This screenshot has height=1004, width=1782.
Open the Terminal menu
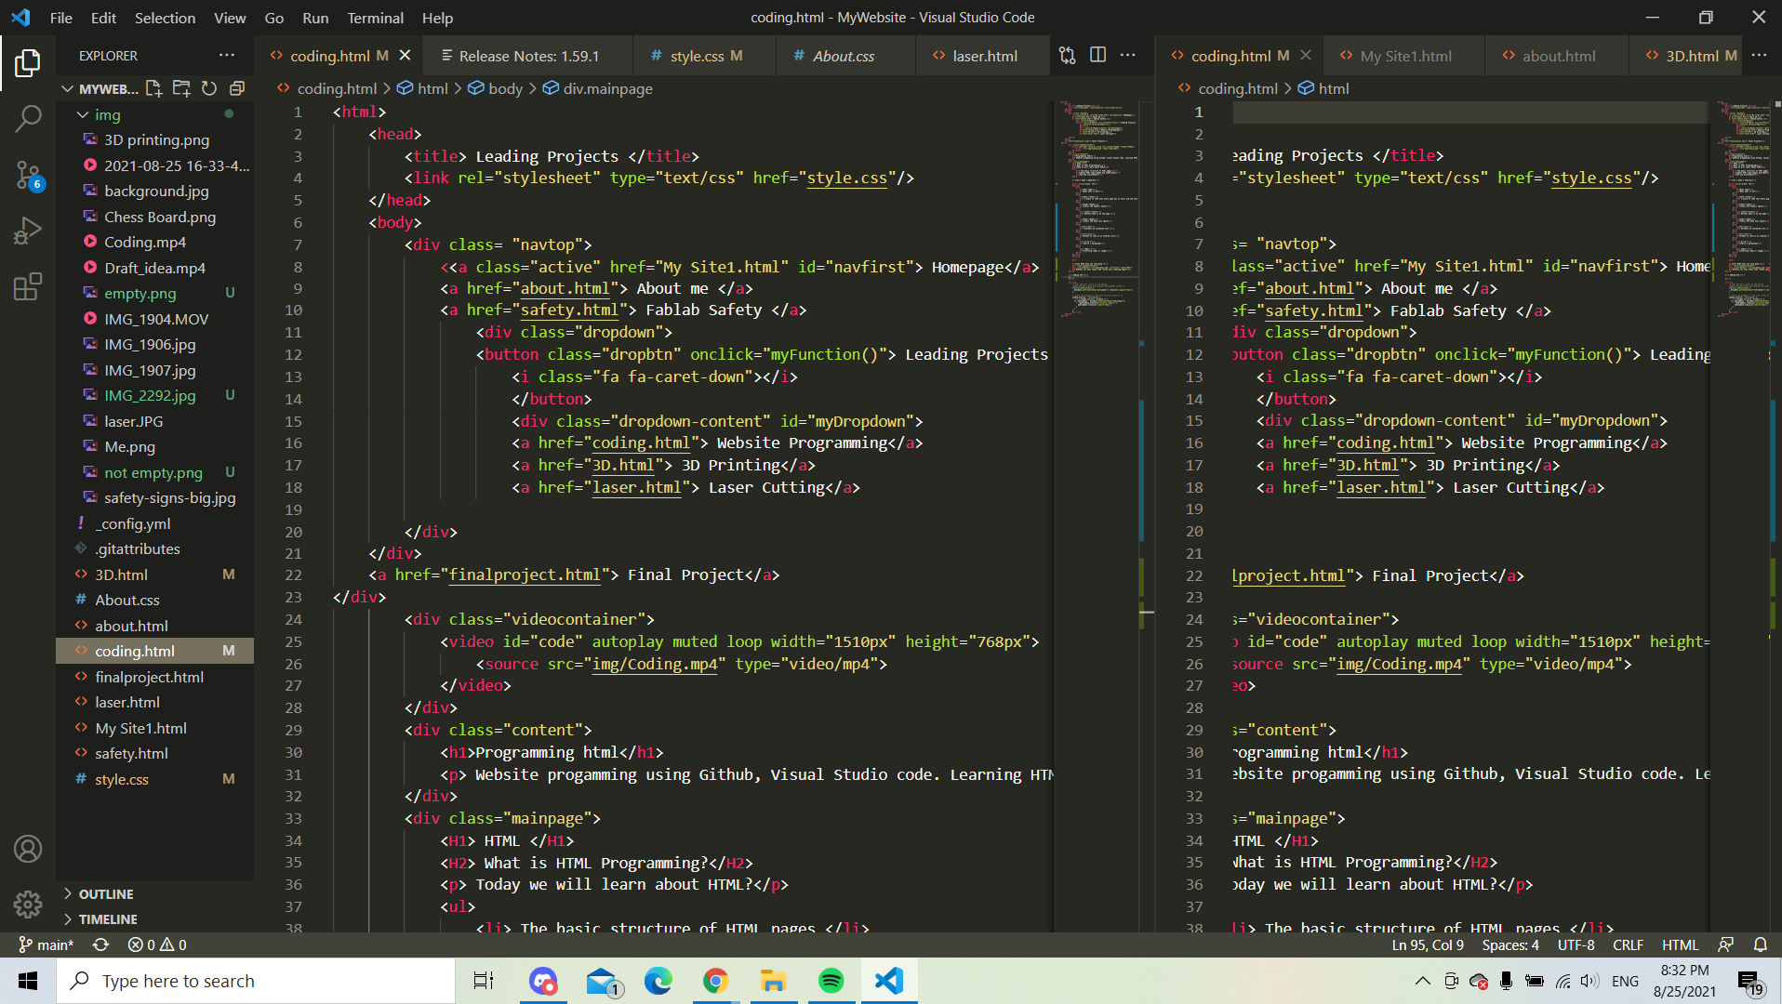point(375,18)
